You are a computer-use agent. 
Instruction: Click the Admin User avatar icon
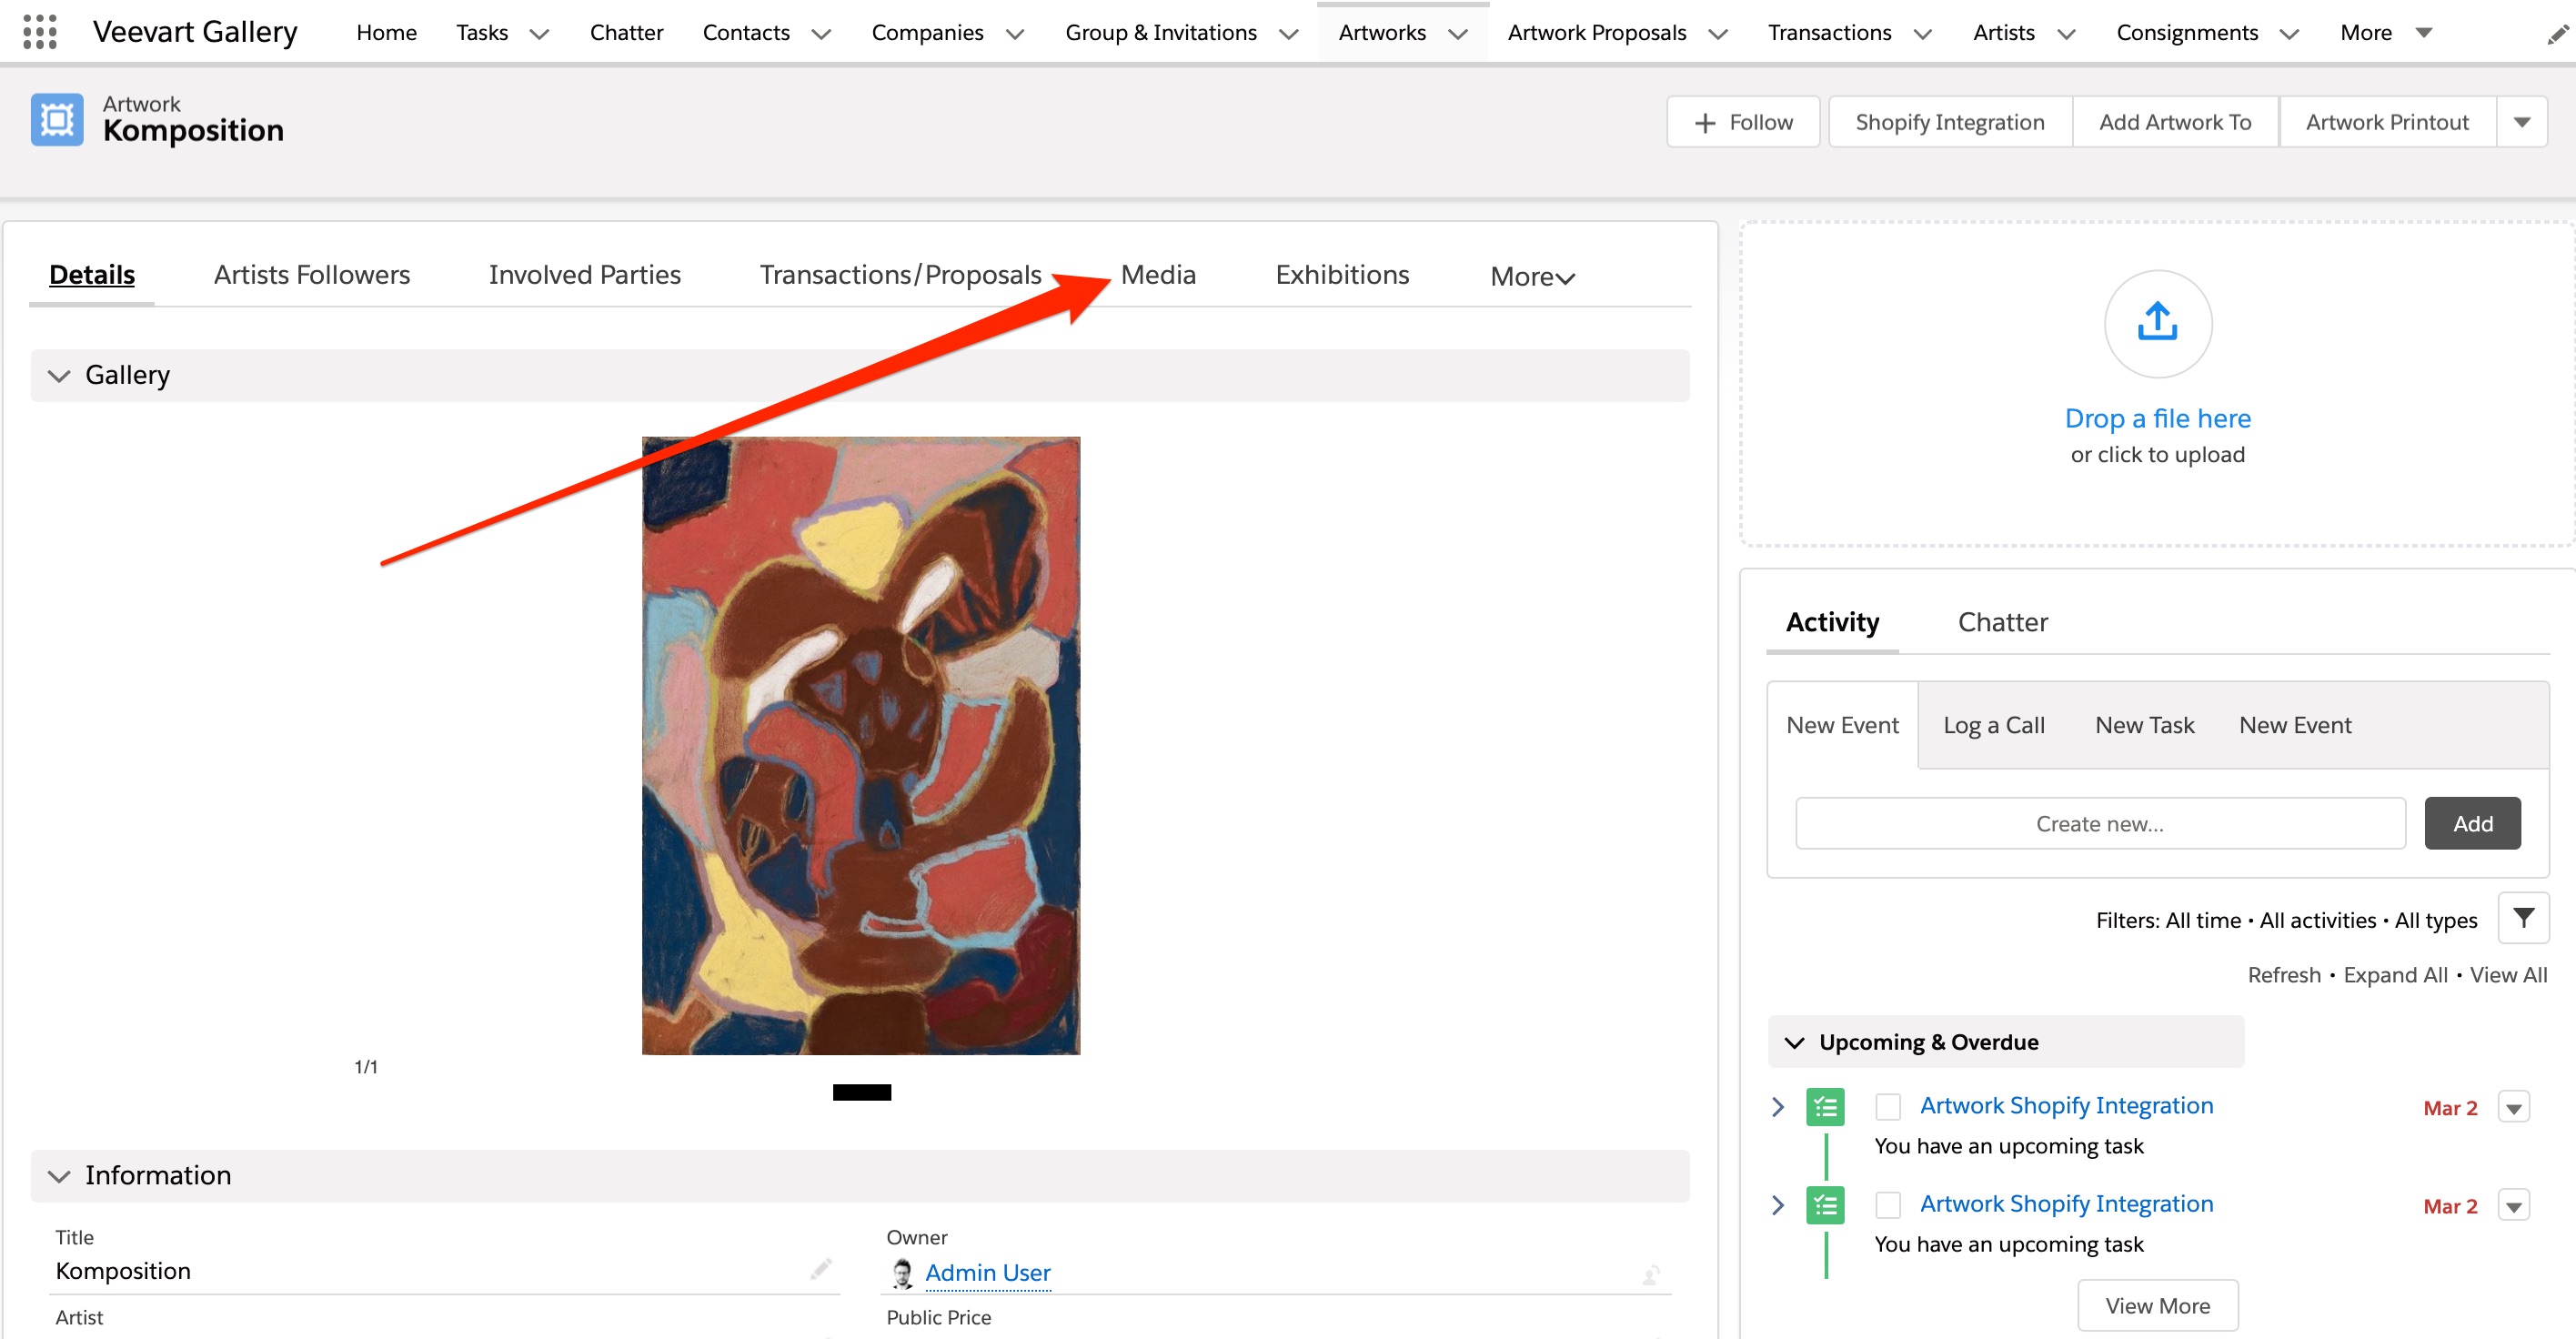click(902, 1273)
